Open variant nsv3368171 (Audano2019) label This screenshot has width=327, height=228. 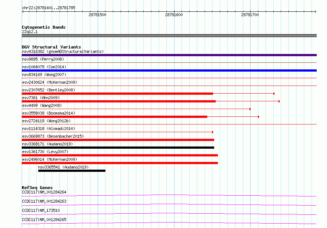click(x=47, y=144)
